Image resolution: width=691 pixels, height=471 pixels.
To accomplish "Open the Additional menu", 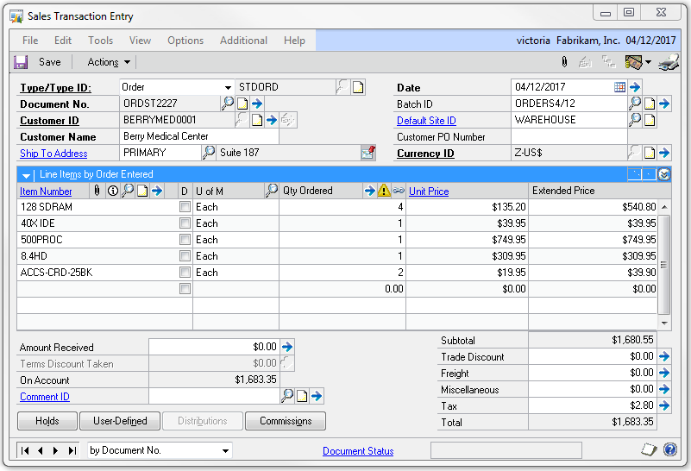I will tap(243, 41).
